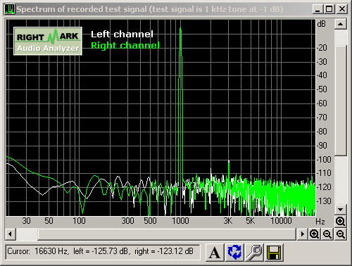Save the spectrum using the floppy disk icon
The image size is (352, 266).
pyautogui.click(x=274, y=253)
